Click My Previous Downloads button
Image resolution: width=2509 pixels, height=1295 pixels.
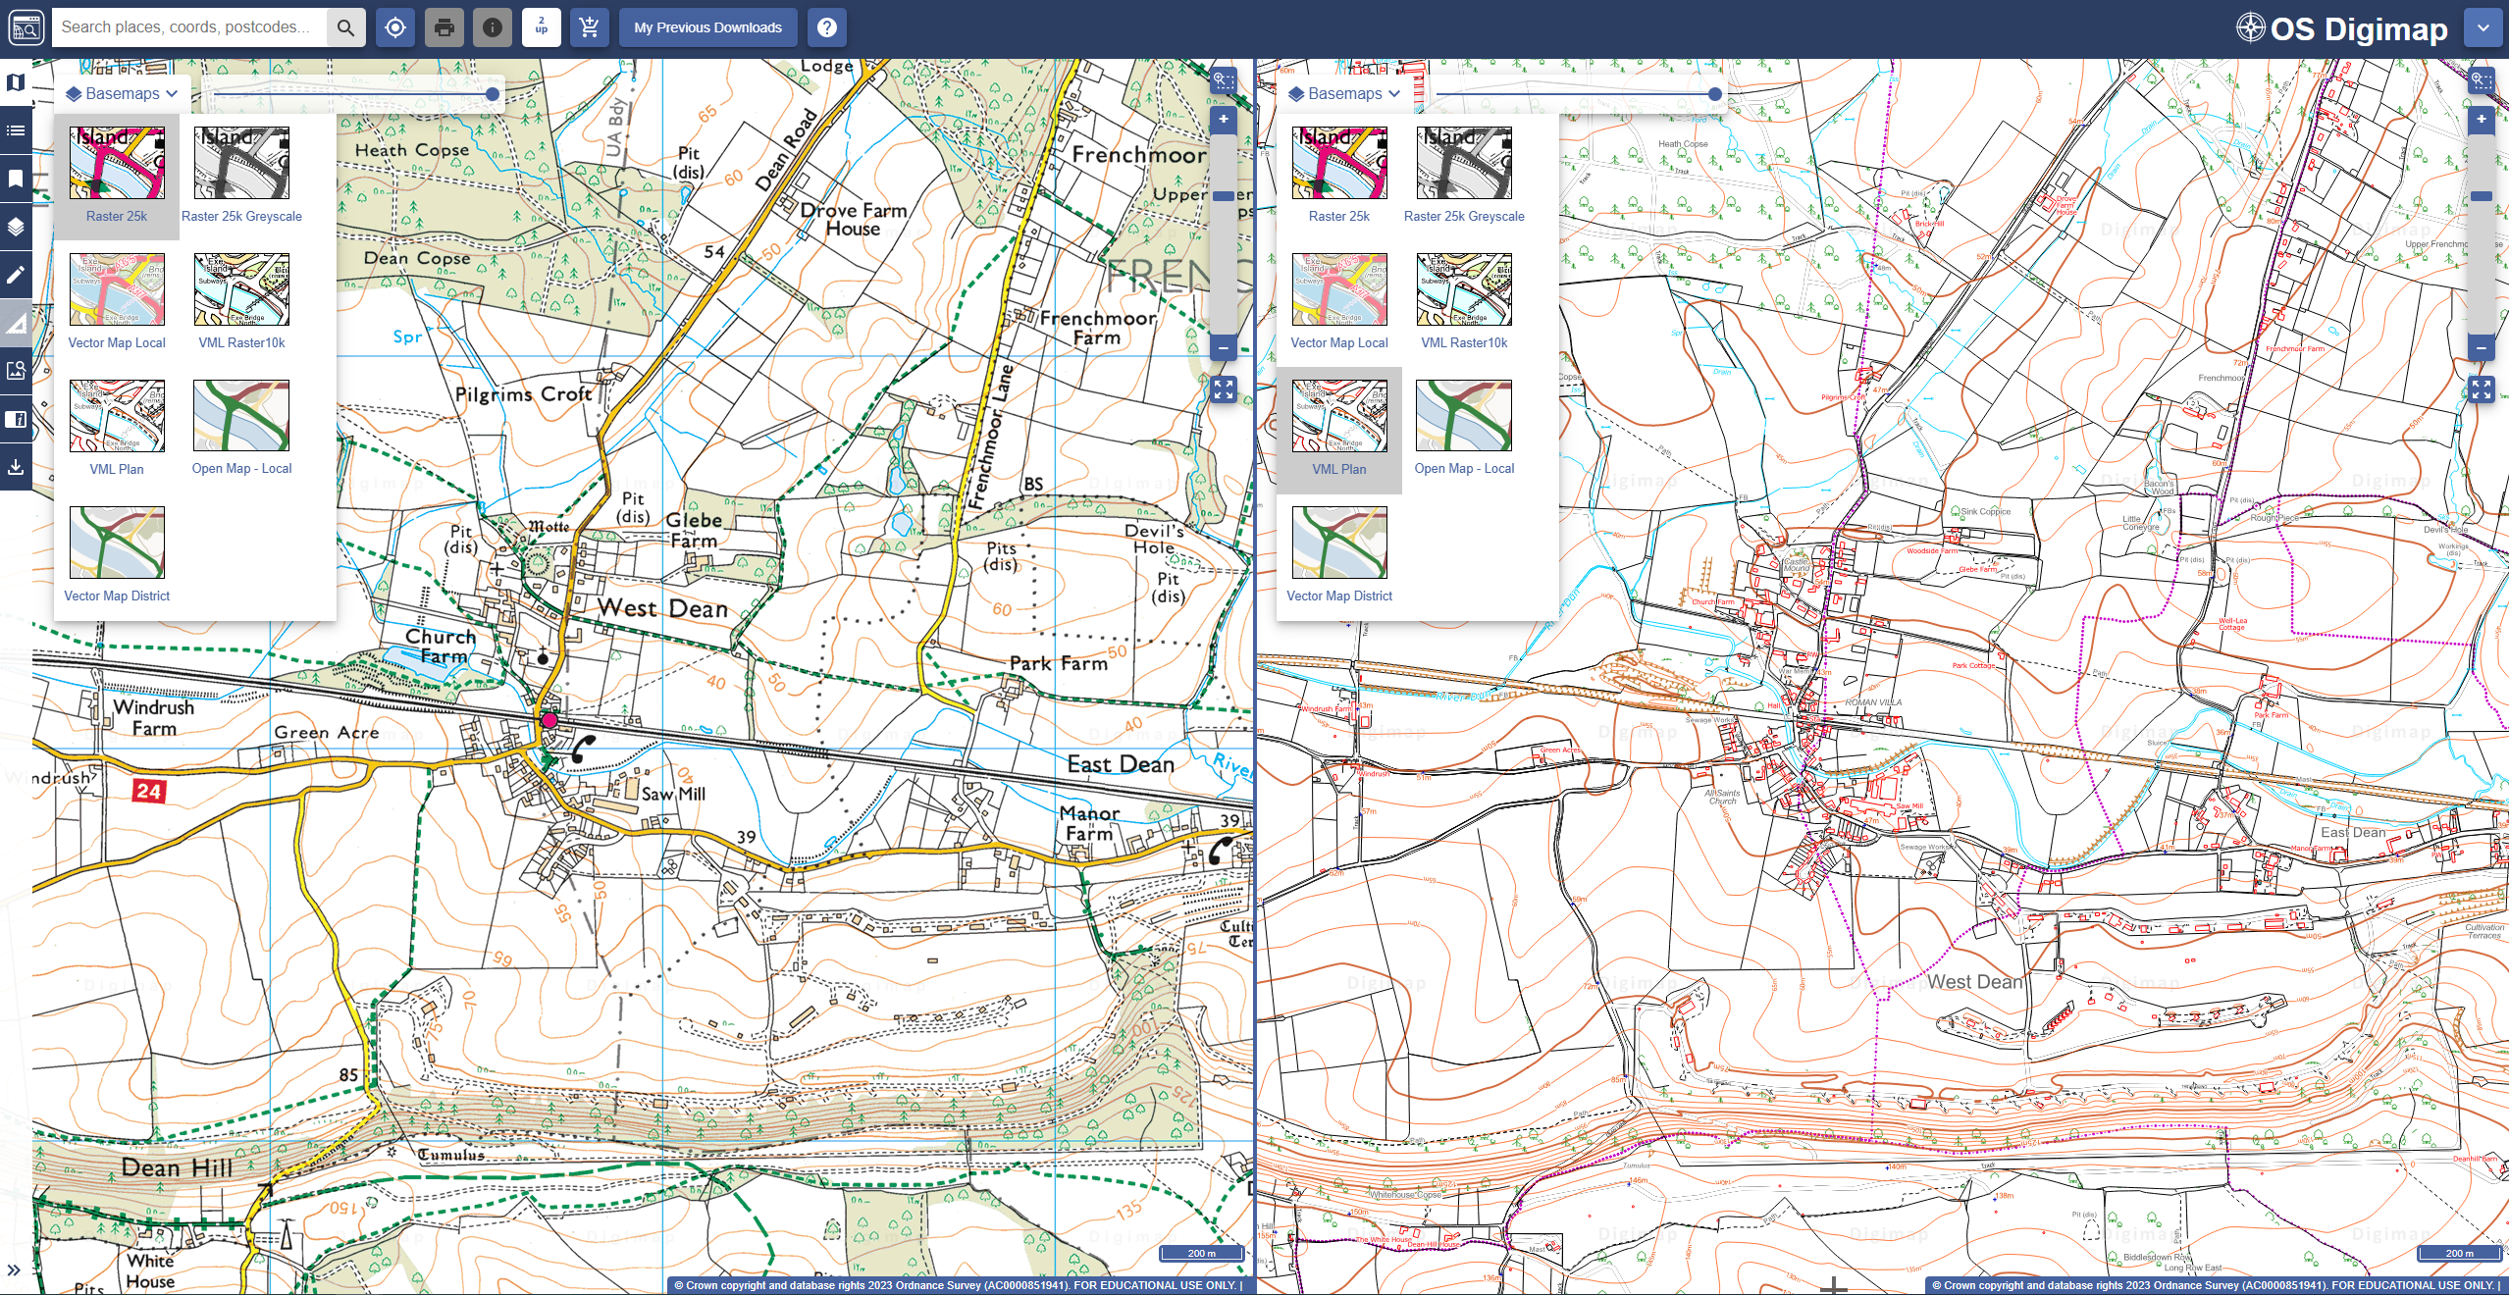click(707, 27)
